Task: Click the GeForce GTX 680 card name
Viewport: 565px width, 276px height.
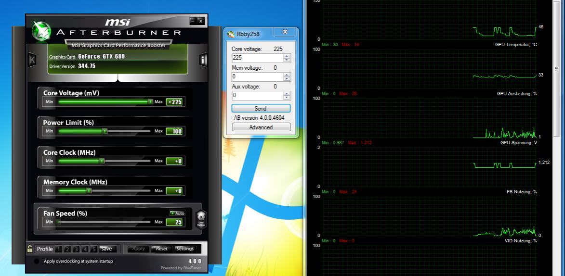Action: tap(101, 56)
